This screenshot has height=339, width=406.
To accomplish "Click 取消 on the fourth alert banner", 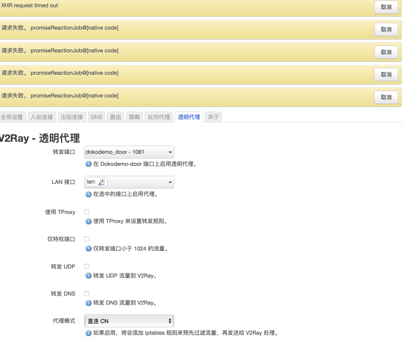I will click(x=386, y=75).
